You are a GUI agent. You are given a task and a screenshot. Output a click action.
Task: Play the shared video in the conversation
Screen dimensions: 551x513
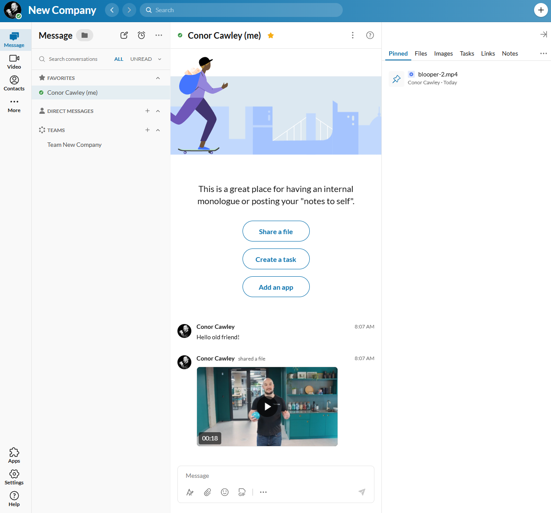click(x=267, y=407)
